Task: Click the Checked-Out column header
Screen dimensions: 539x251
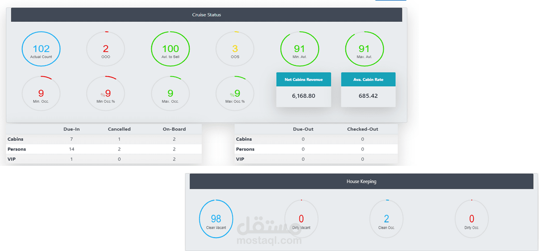Action: [x=363, y=129]
